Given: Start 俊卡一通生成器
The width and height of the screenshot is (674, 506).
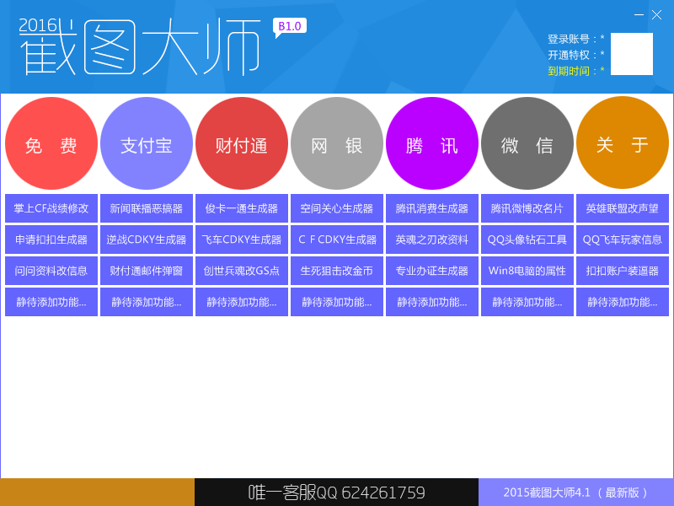Looking at the screenshot, I should [242, 208].
